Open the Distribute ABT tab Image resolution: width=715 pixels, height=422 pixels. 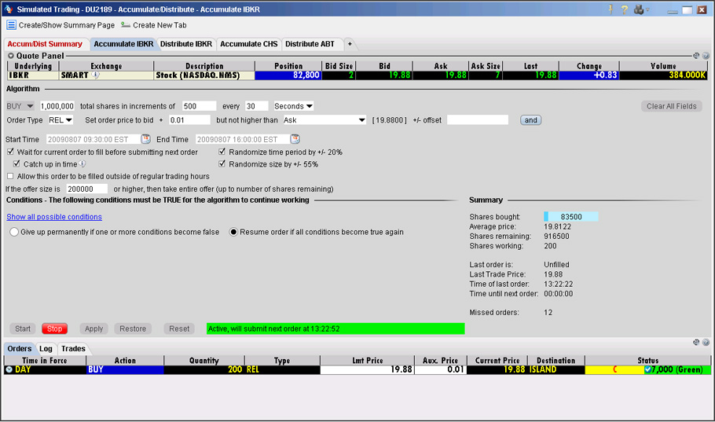[x=310, y=44]
